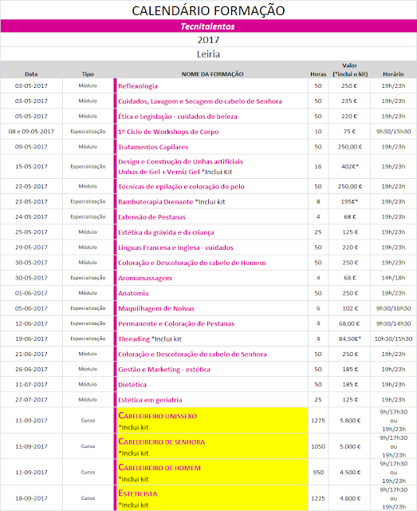Select the date 15-05-2017
Image resolution: width=417 pixels, height=511 pixels.
(x=31, y=167)
